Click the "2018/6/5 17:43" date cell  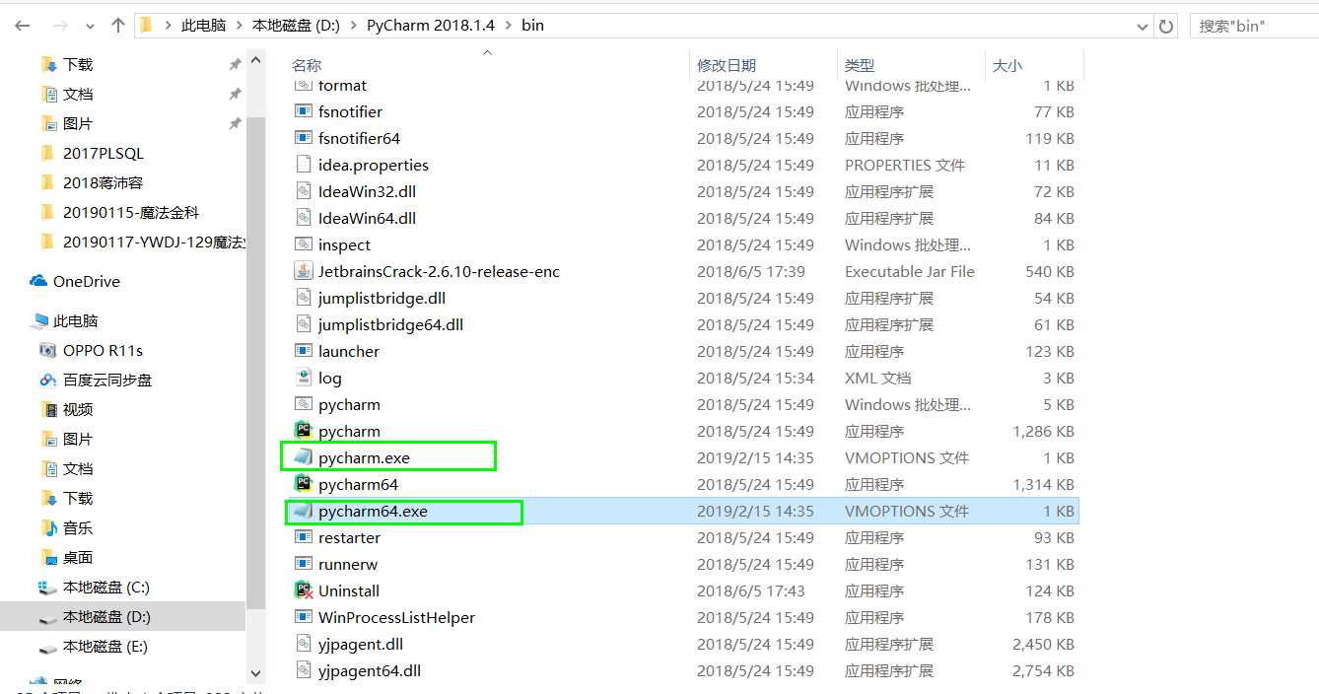click(x=751, y=590)
